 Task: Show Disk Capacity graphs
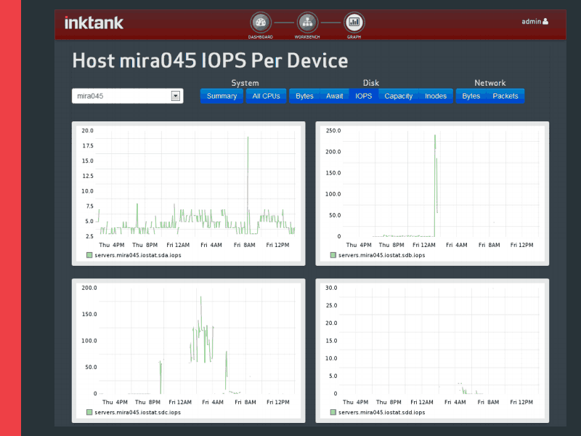[x=399, y=96]
